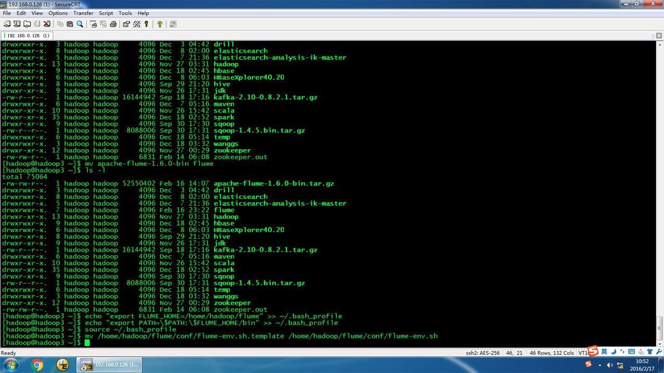Screen dimensions: 664x373
Task: Click the flume-env.sh.template mv command line
Action: point(261,336)
